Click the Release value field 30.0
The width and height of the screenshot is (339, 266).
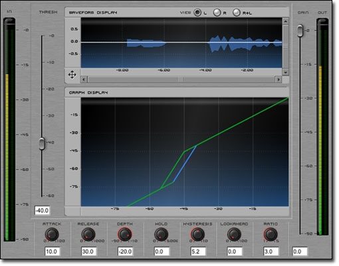pyautogui.click(x=88, y=251)
